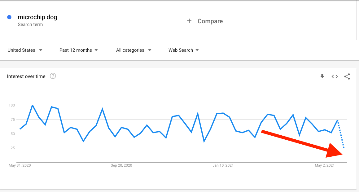This screenshot has height=192, width=359.
Task: Share the interest over time chart
Action: click(x=347, y=76)
